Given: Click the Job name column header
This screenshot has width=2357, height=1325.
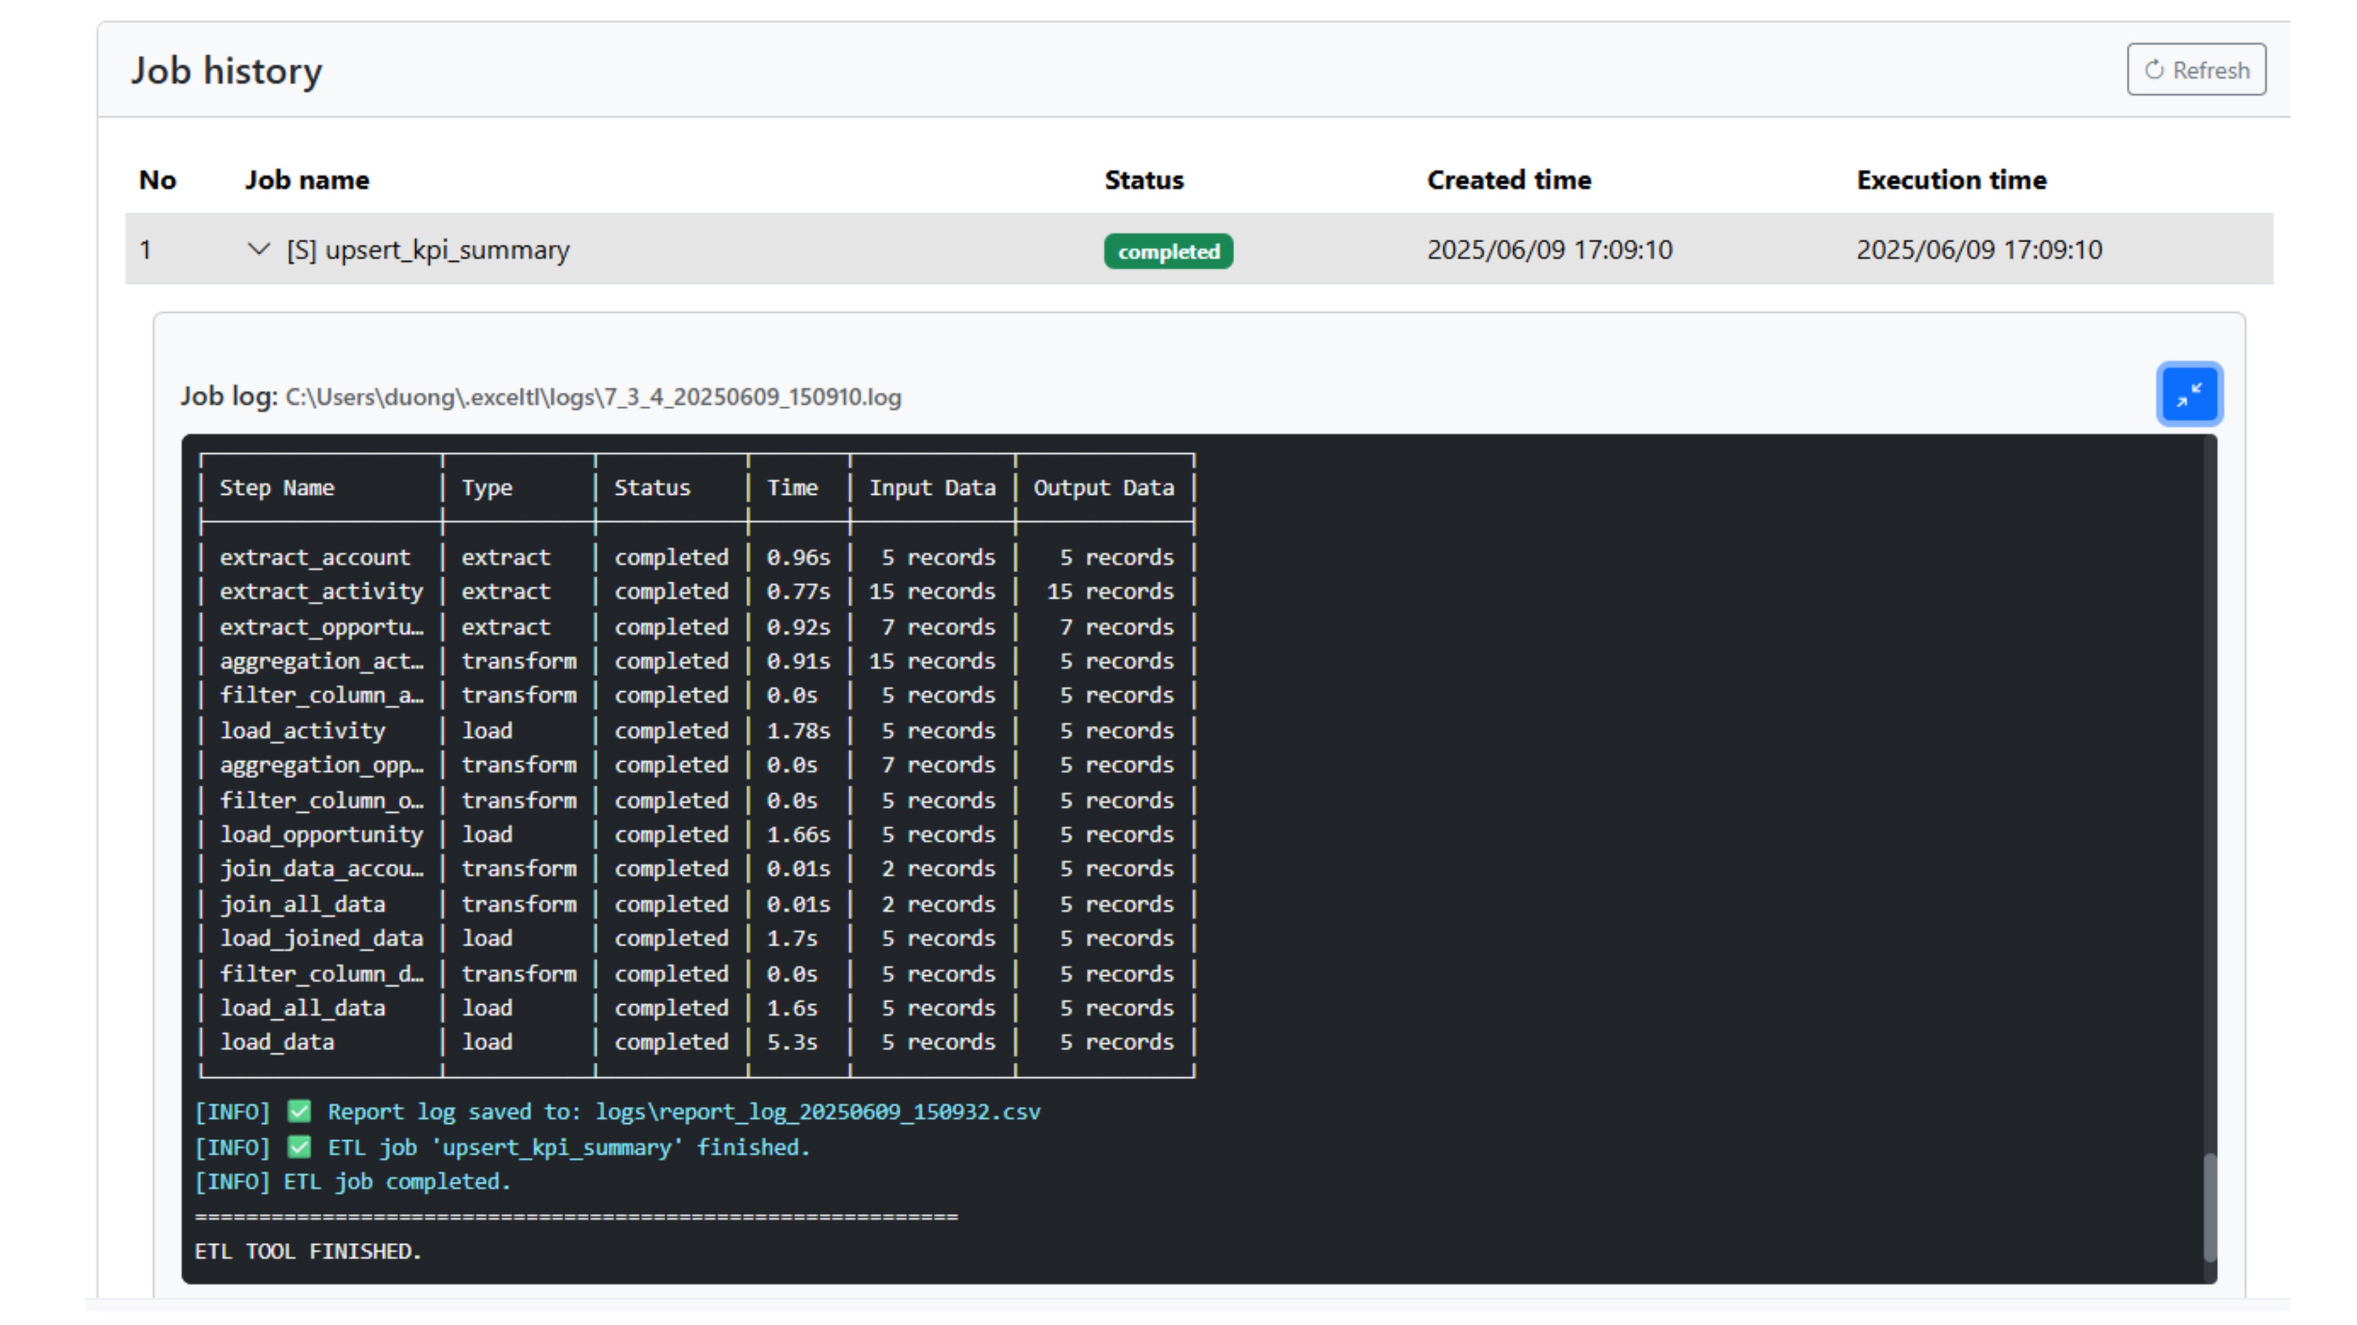Looking at the screenshot, I should [x=306, y=180].
